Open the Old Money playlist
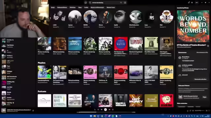The image size is (211, 118). tap(105, 72)
